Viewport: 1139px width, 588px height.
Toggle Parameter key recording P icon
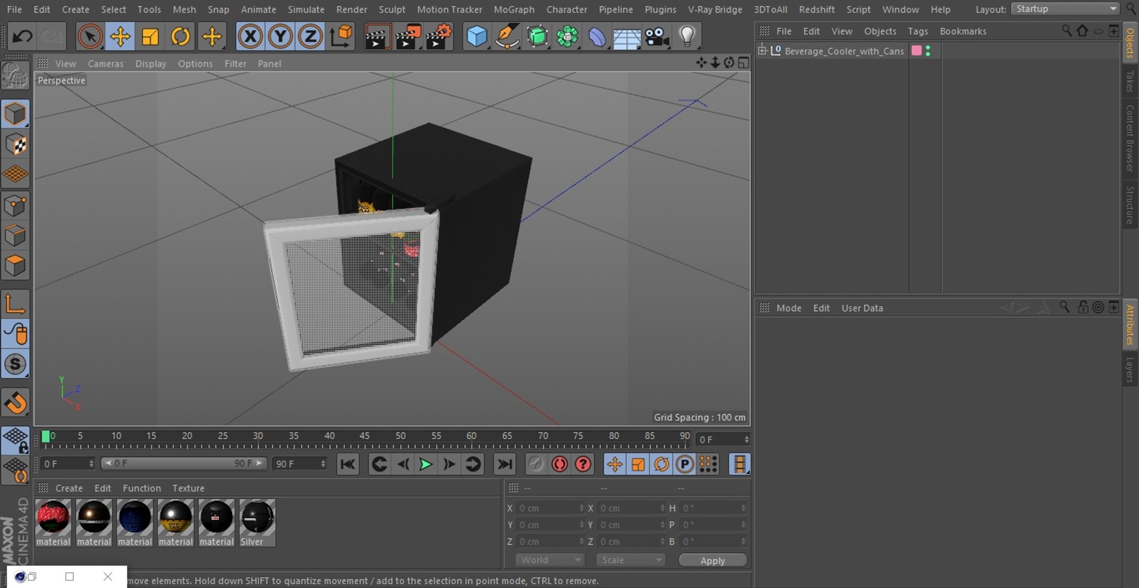pos(685,464)
